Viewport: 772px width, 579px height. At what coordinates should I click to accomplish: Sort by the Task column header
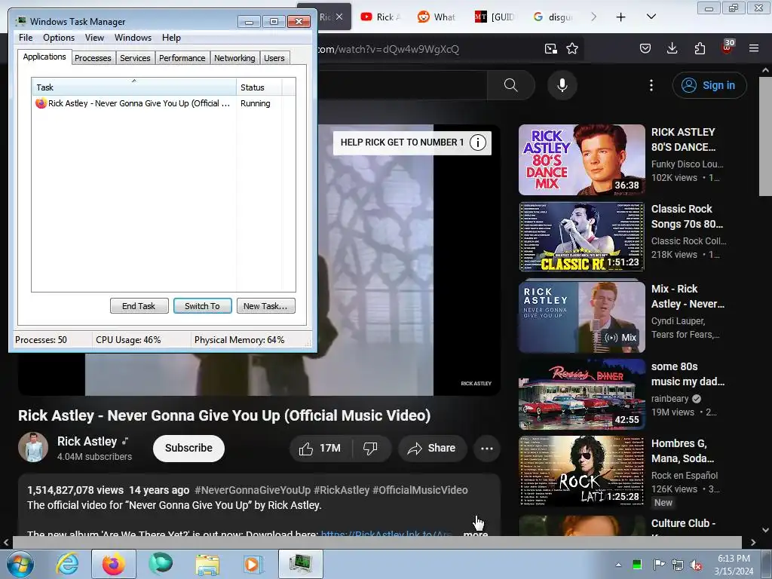point(134,87)
